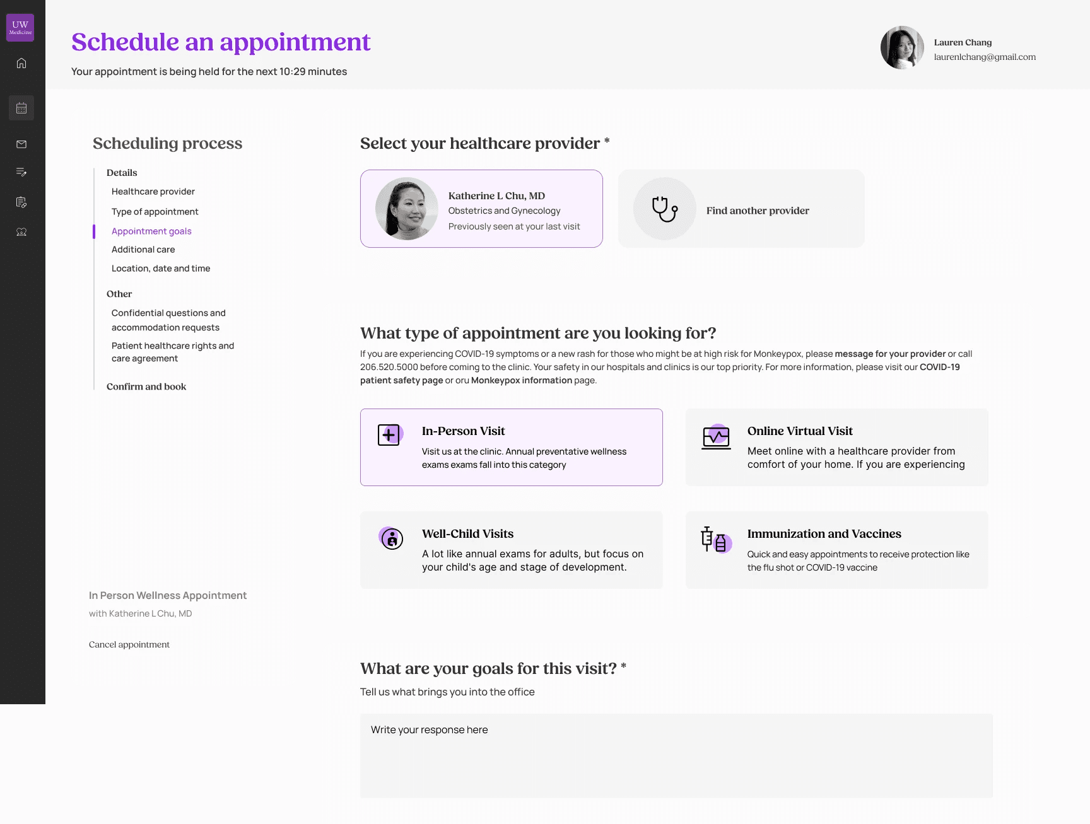Go to Home via sidebar house icon
1090x824 pixels.
[21, 63]
